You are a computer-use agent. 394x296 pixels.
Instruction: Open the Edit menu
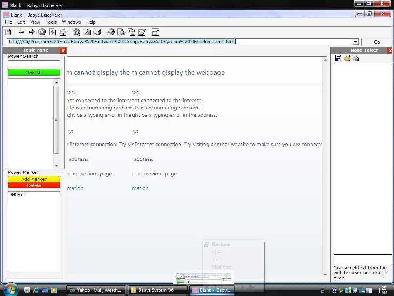tap(21, 22)
